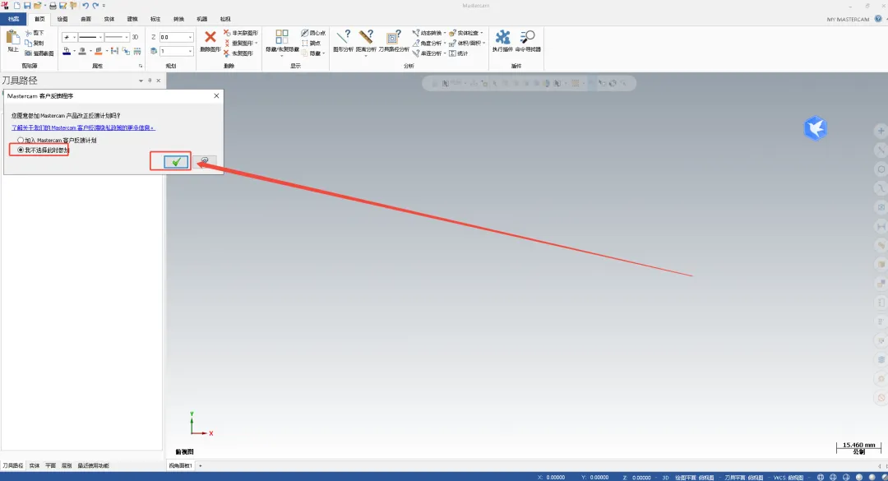Click the 刀具路径分析 toolpath analyze icon
Screen dimensions: 888x481
click(x=394, y=37)
